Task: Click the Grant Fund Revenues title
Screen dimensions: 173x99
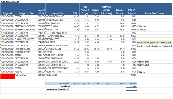Action: (10, 1)
